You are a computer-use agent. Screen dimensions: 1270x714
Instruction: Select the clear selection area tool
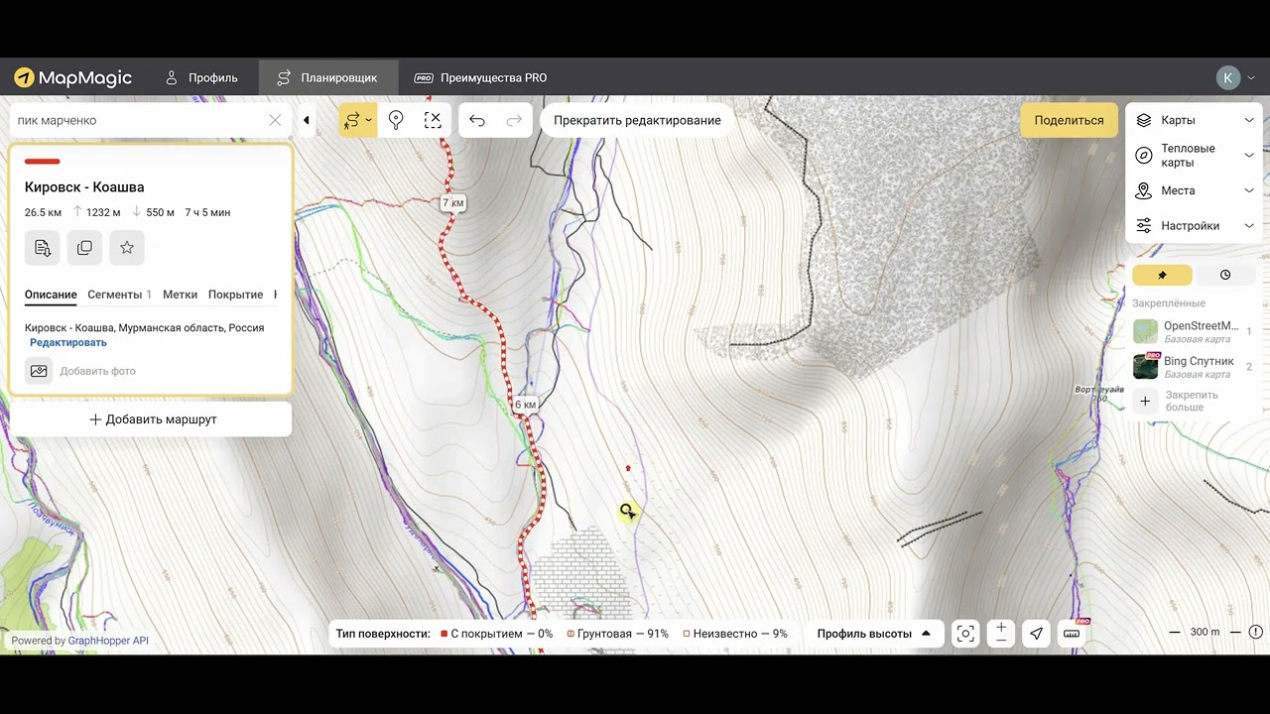point(433,120)
